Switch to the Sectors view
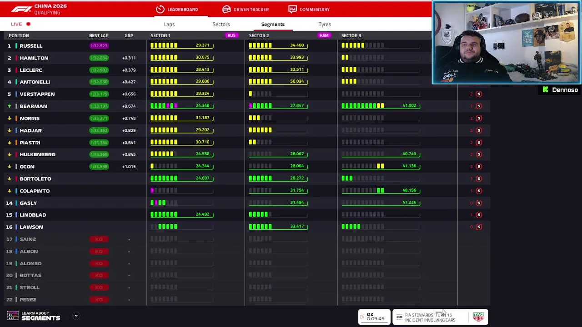 (x=221, y=24)
